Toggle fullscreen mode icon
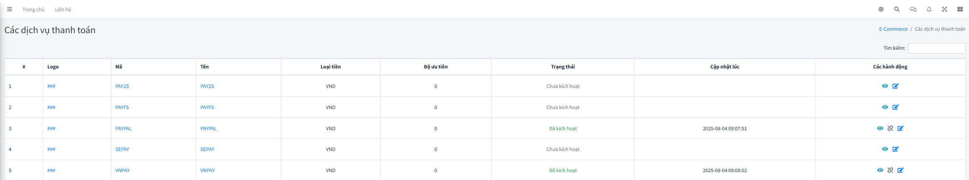The image size is (969, 180). (944, 9)
